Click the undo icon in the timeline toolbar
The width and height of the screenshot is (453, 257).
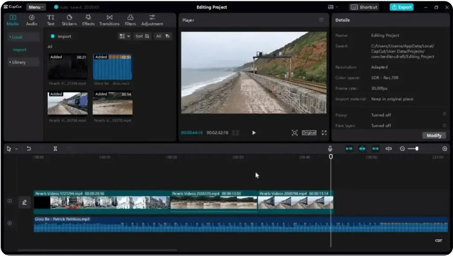coord(29,149)
